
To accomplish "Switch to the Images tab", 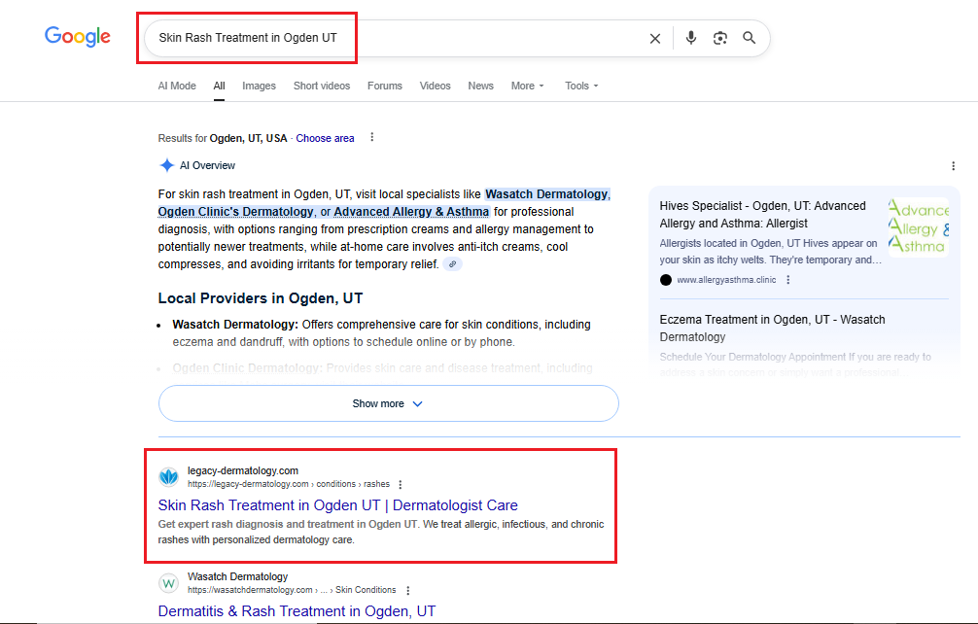I will pos(259,86).
